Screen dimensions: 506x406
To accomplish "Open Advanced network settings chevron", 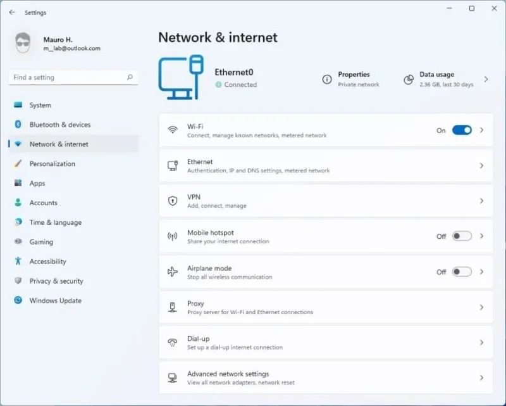I will 481,377.
